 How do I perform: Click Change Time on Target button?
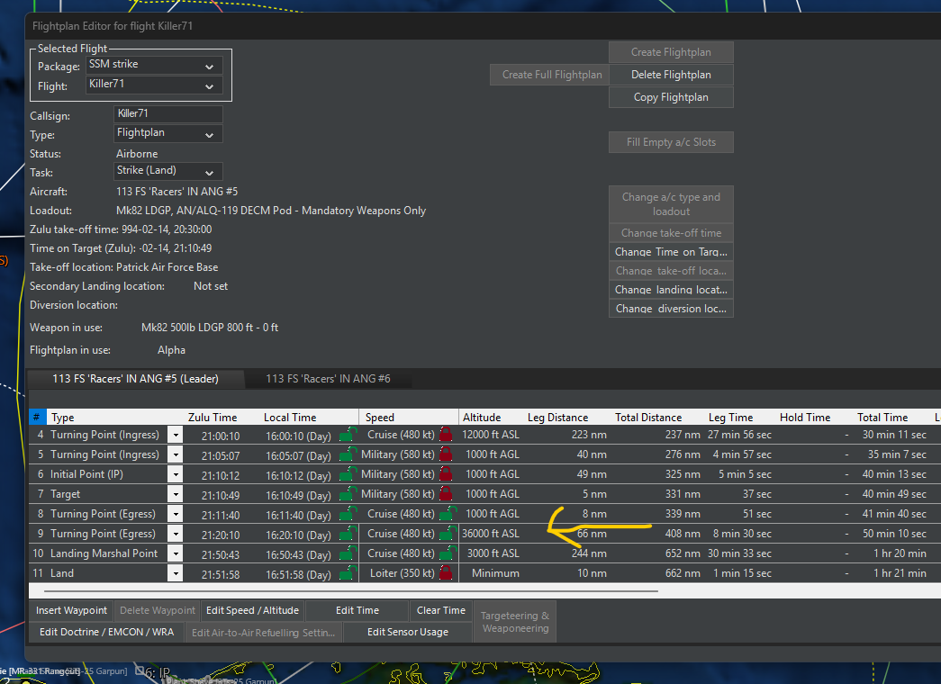point(671,252)
